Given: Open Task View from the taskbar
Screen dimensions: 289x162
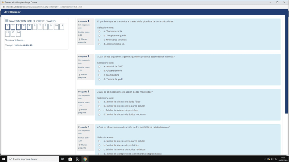Looking at the screenshot, I should point(62,159).
